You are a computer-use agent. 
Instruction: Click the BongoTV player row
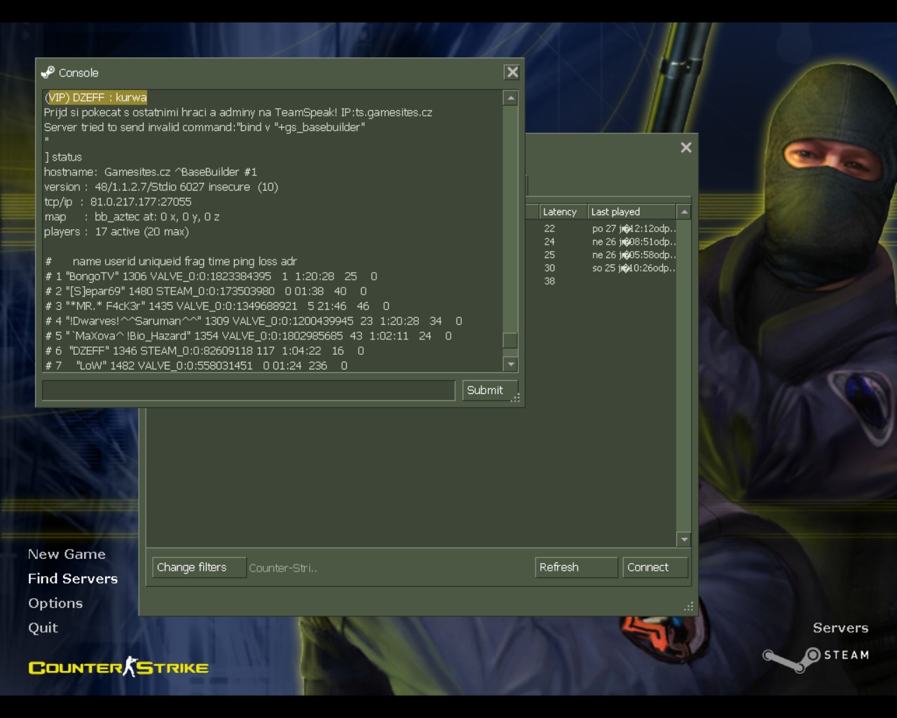211,276
